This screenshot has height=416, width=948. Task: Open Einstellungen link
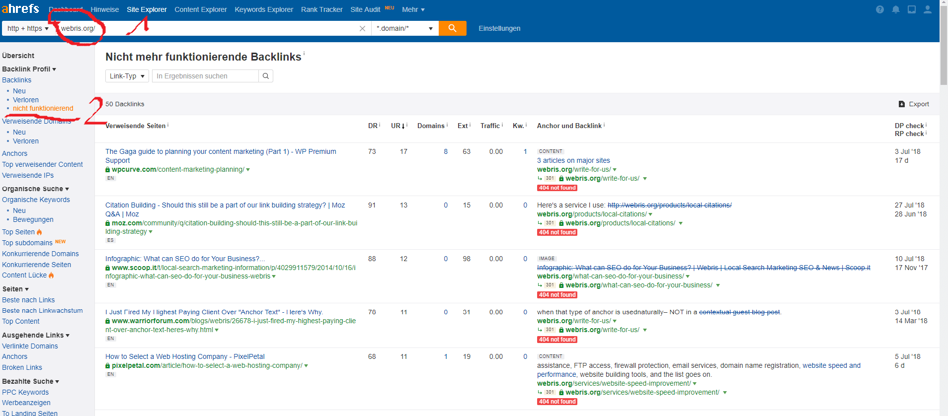pyautogui.click(x=499, y=28)
